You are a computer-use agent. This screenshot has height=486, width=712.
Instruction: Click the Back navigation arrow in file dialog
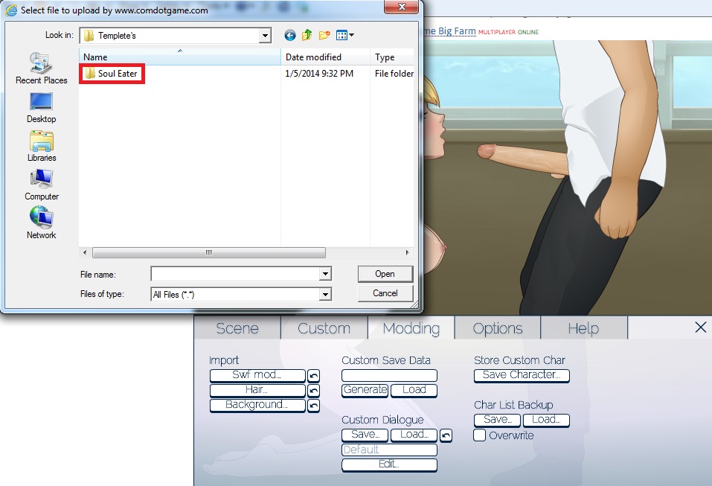pyautogui.click(x=290, y=35)
